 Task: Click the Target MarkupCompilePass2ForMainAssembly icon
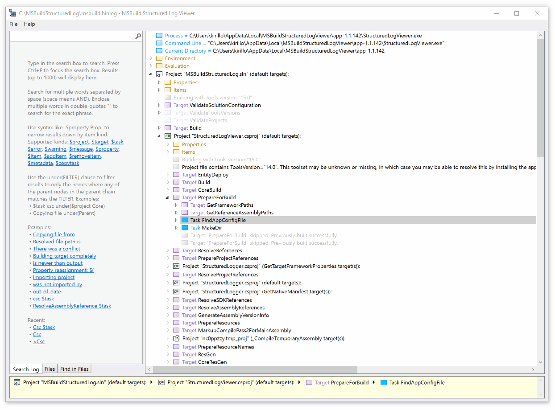(176, 330)
